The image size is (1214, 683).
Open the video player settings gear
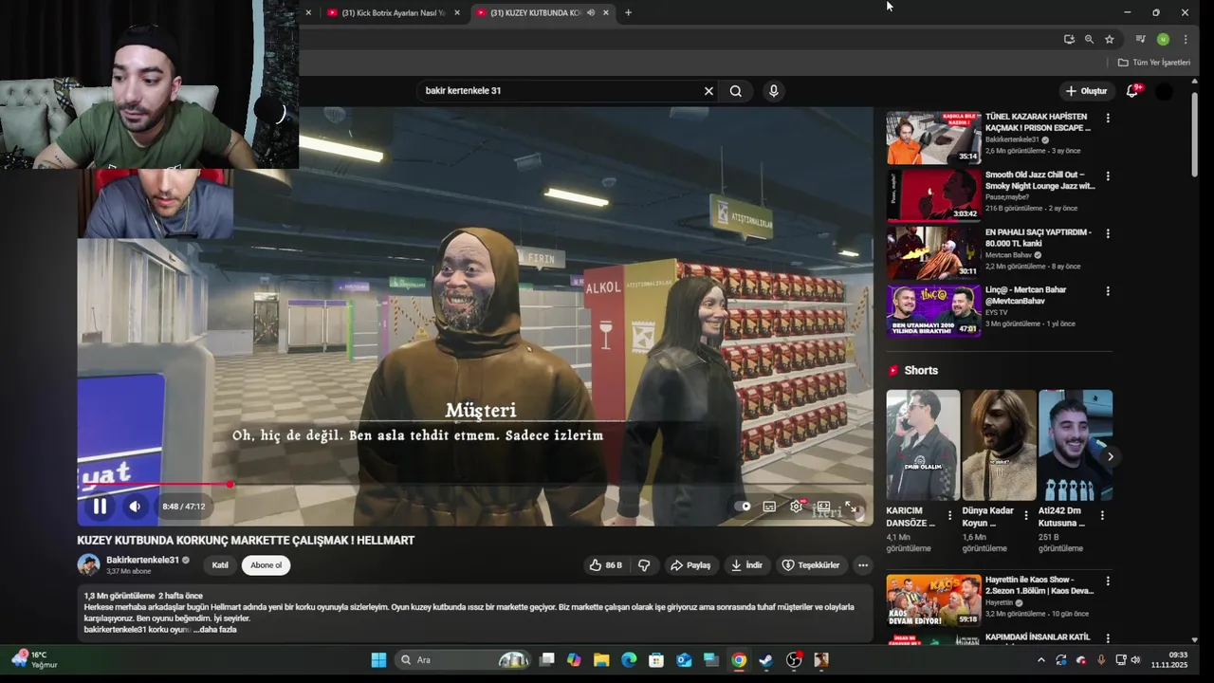click(x=797, y=506)
